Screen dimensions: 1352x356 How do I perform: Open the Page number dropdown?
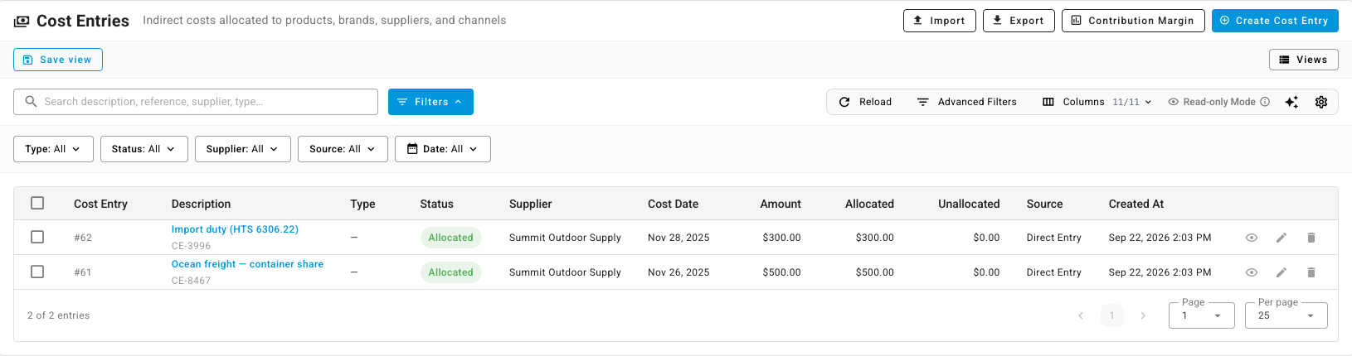point(1201,315)
